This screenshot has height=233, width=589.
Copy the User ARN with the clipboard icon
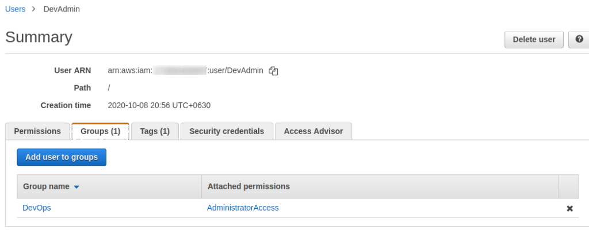click(273, 71)
